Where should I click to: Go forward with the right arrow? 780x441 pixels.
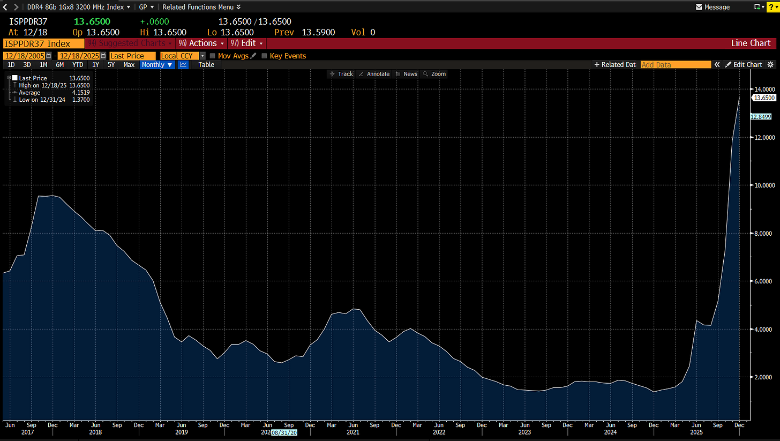click(16, 7)
